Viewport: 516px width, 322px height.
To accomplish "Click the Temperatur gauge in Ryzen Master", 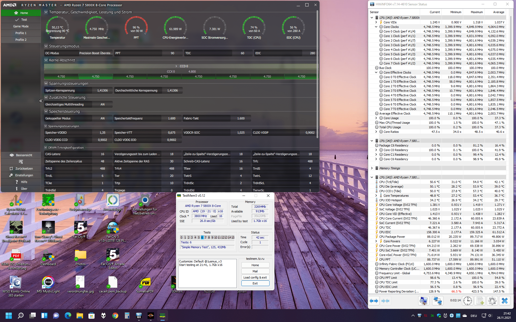I will 58,28.
